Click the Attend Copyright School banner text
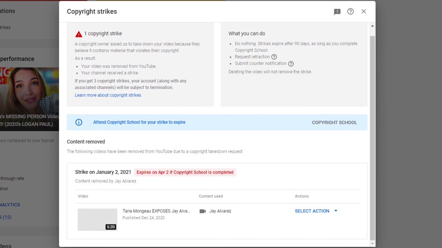 tap(139, 122)
